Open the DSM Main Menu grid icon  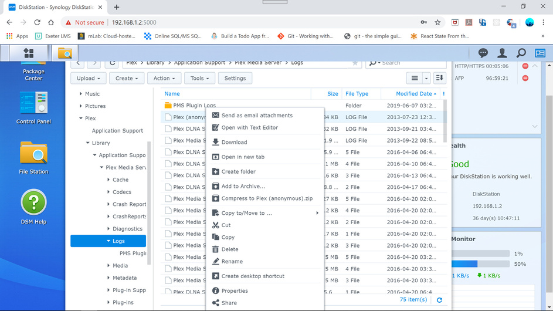click(x=29, y=53)
